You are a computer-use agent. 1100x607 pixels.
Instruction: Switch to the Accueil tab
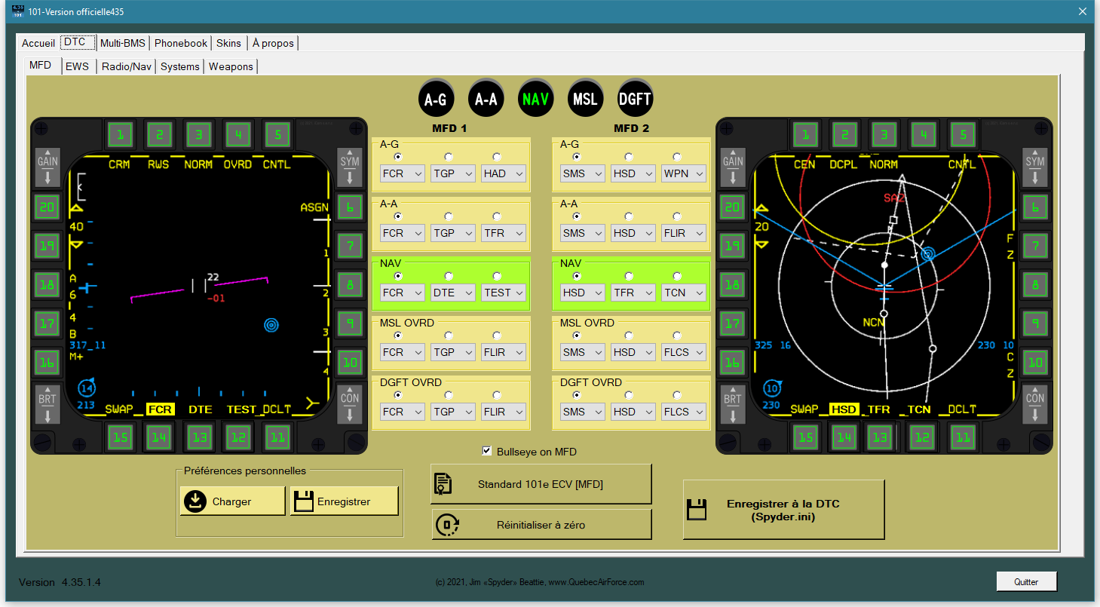coord(38,43)
